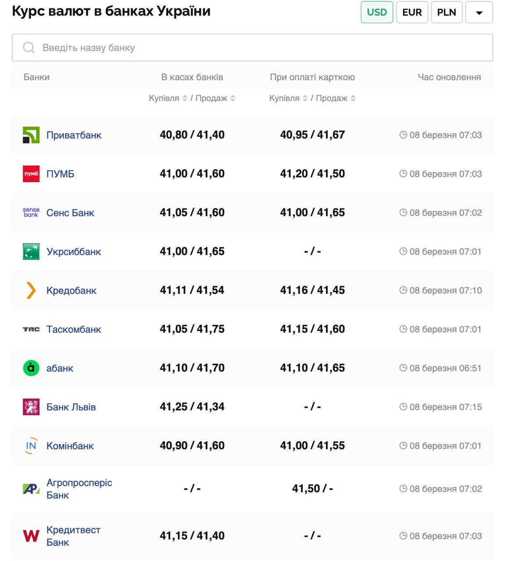Click the Privatbank logo icon
The image size is (505, 561).
point(31,135)
